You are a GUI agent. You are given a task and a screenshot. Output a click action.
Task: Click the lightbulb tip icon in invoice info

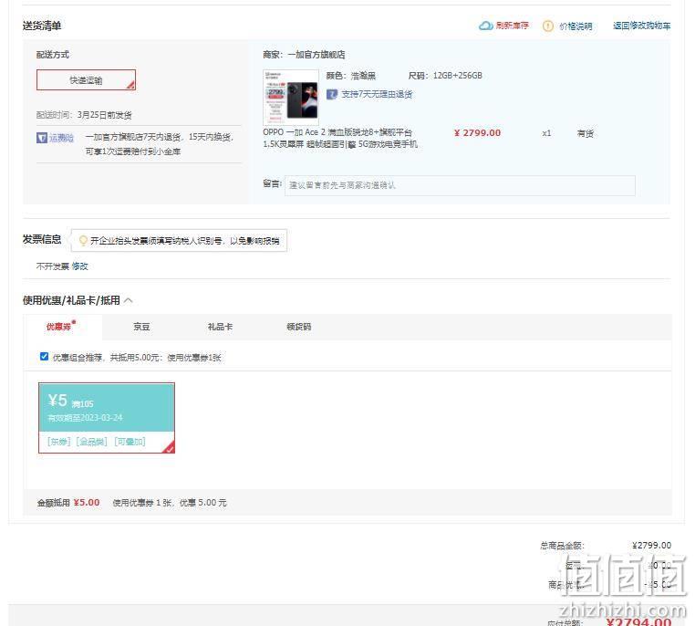pos(83,241)
